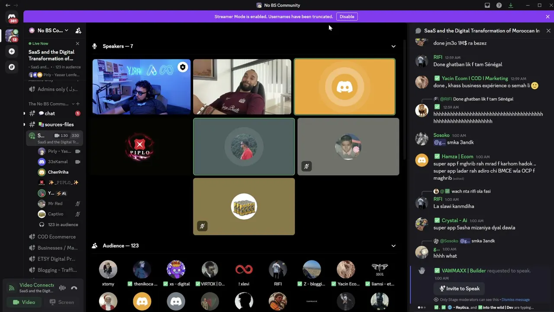Open Yacin Eco... audience avatar
The image size is (554, 312).
pos(346,269)
